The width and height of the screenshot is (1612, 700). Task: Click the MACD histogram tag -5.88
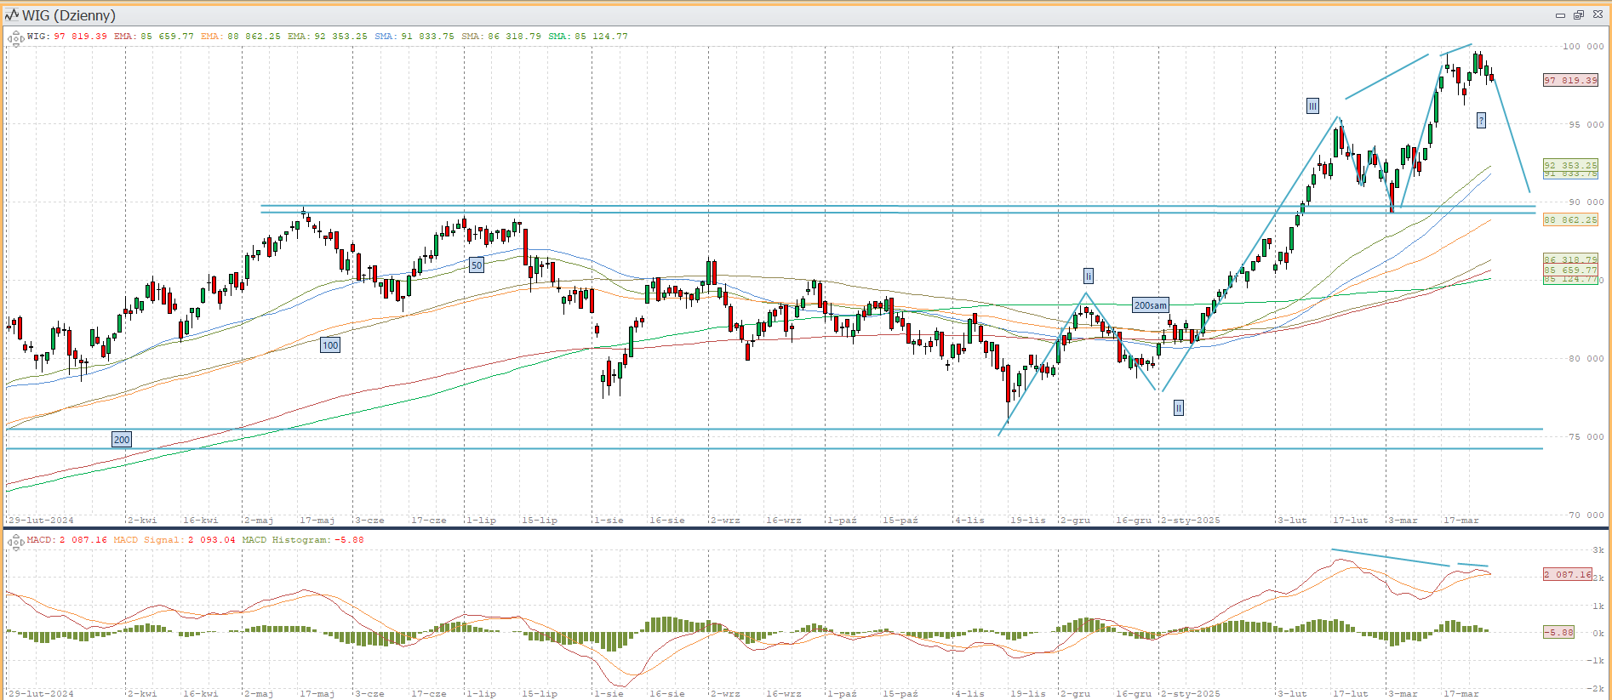click(x=1559, y=633)
